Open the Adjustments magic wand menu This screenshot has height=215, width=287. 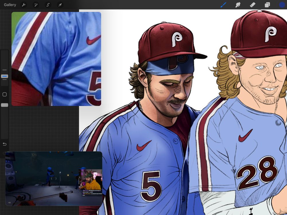(x=36, y=5)
